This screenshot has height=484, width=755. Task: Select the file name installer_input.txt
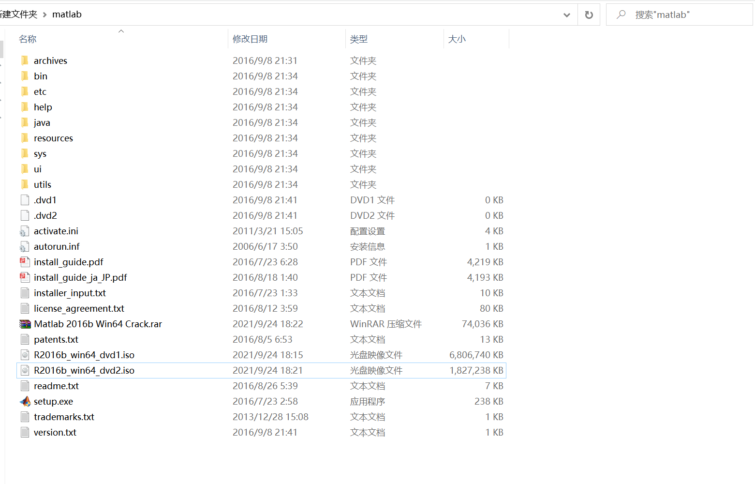[70, 293]
